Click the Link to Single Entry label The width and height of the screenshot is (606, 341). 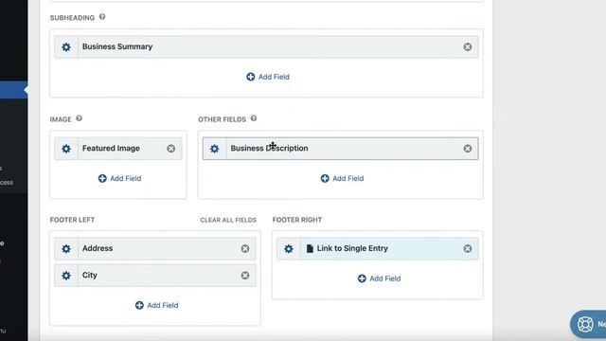point(352,248)
